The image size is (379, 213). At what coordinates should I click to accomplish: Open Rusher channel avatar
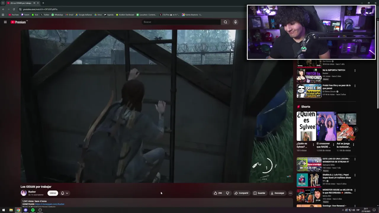(23, 193)
